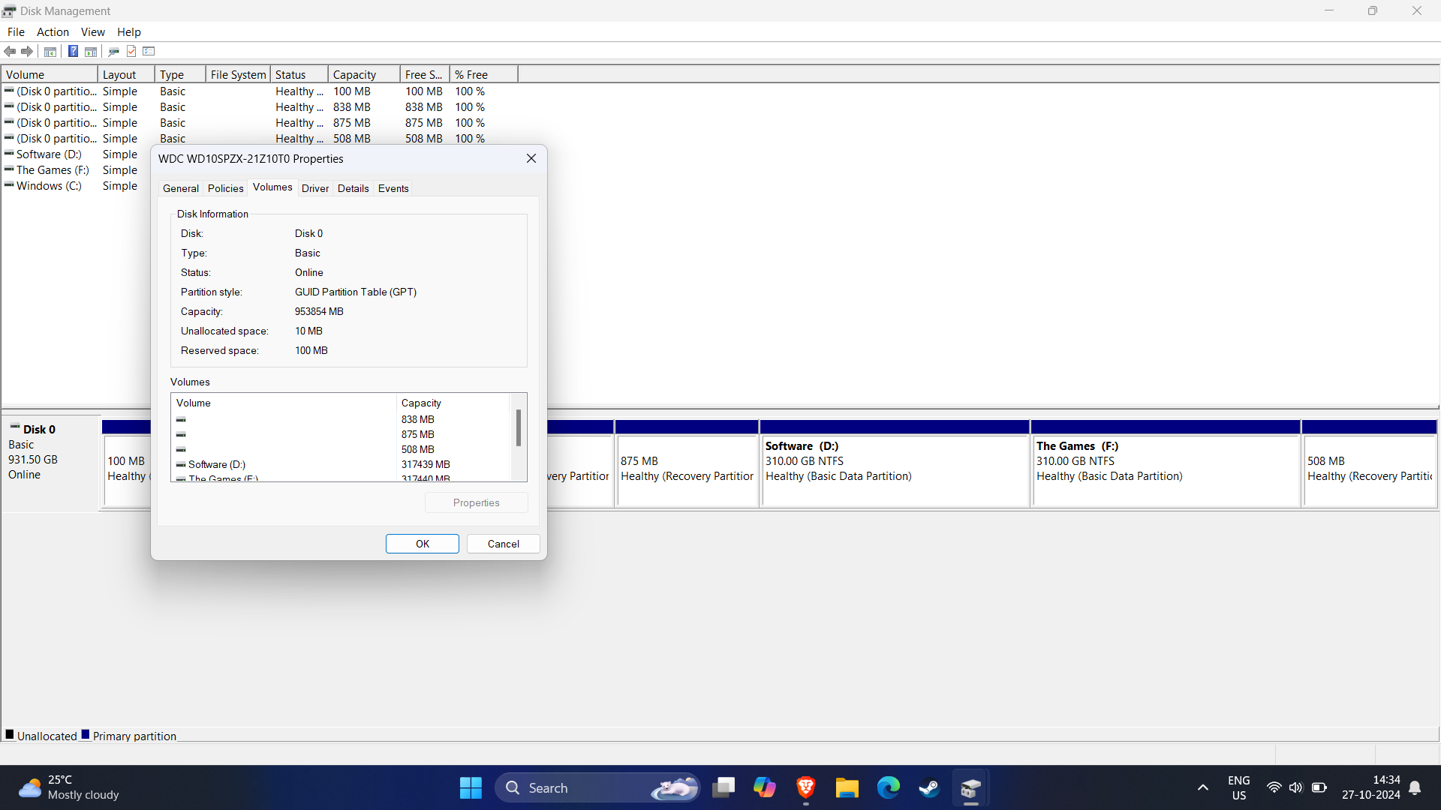Switch to the Policies tab
This screenshot has width=1441, height=810.
(x=225, y=187)
